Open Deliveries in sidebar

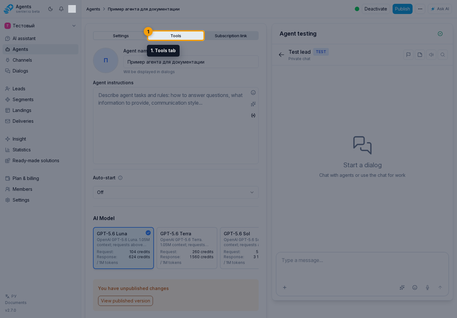[40, 121]
